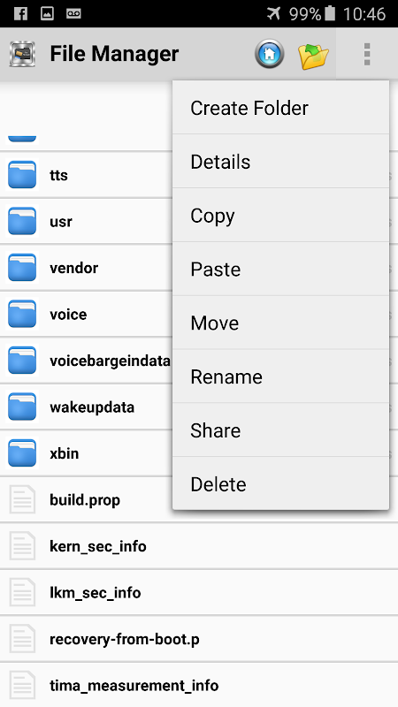Open the three-dot overflow menu
The height and width of the screenshot is (707, 398).
pyautogui.click(x=367, y=54)
